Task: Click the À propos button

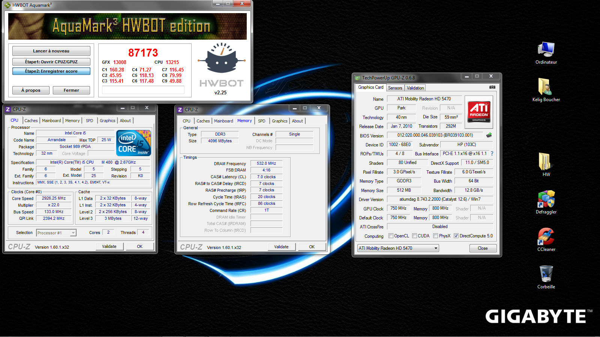Action: click(31, 90)
